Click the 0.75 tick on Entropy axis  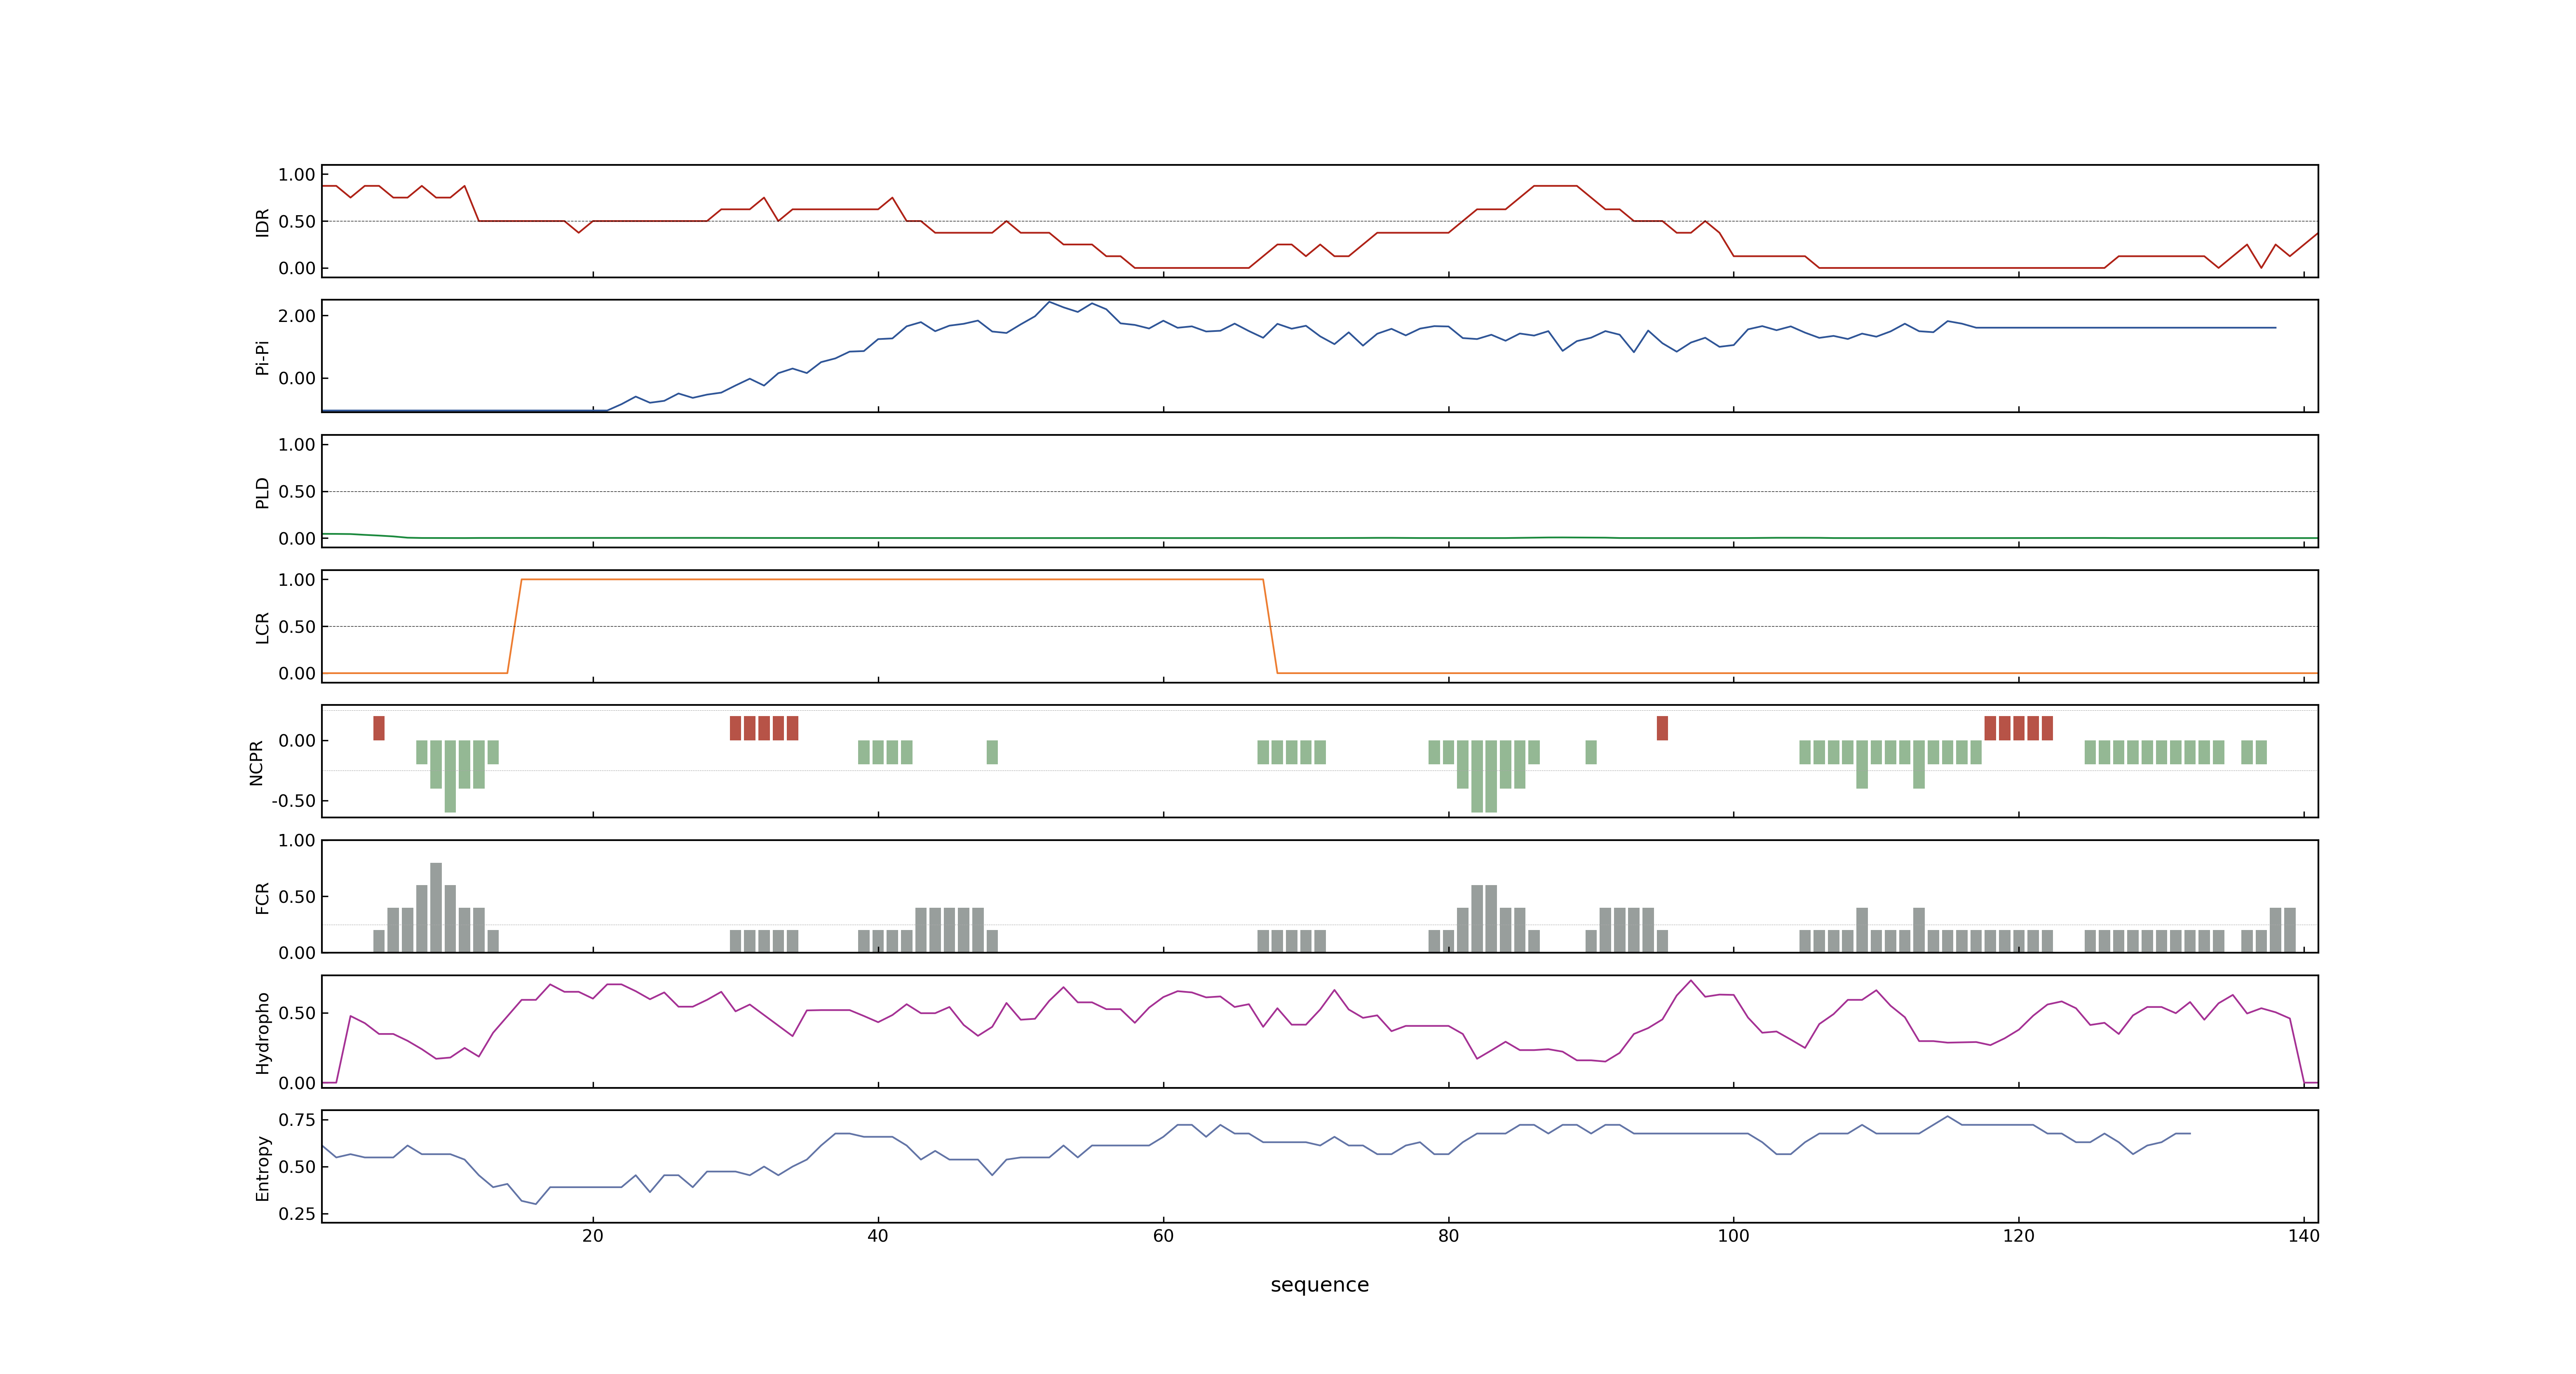(297, 1120)
